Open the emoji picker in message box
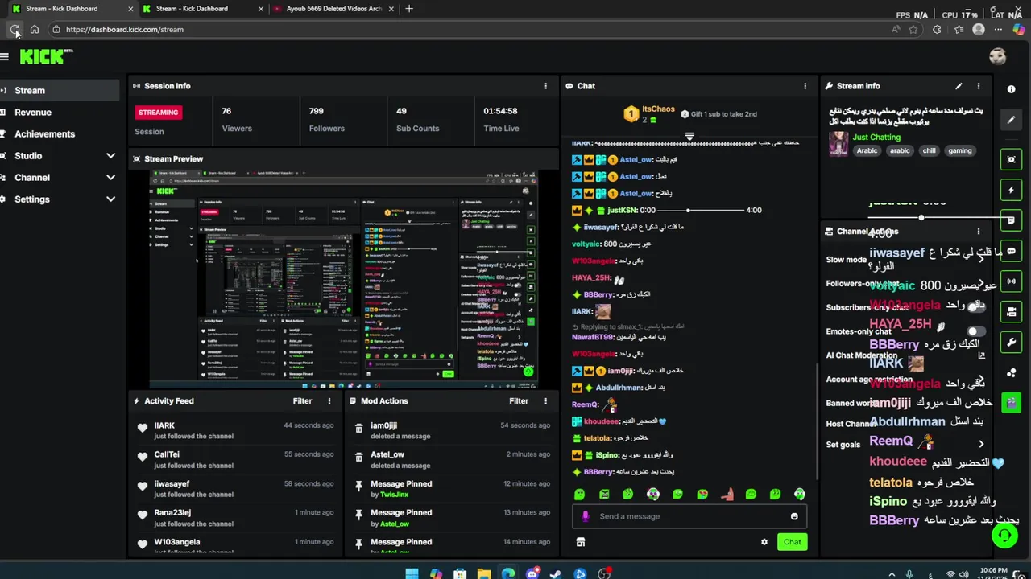 coord(794,516)
